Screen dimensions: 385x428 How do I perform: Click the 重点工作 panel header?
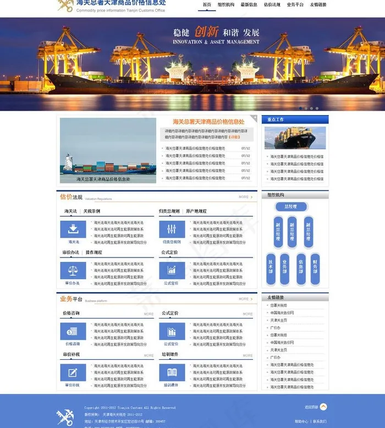pyautogui.click(x=295, y=119)
